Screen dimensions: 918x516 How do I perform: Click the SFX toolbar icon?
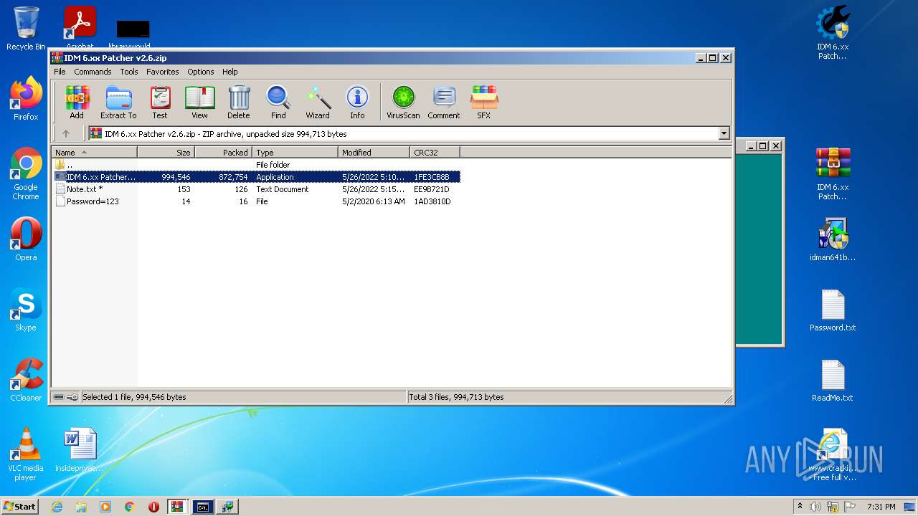[484, 102]
